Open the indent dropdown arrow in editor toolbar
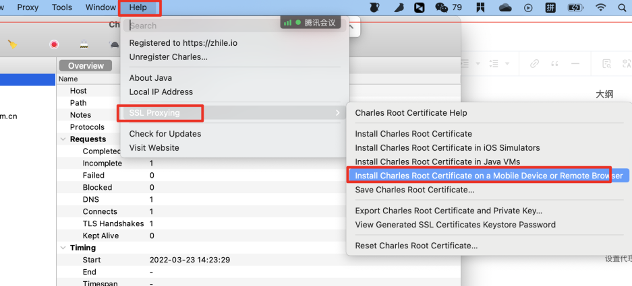The height and width of the screenshot is (286, 632). [478, 63]
